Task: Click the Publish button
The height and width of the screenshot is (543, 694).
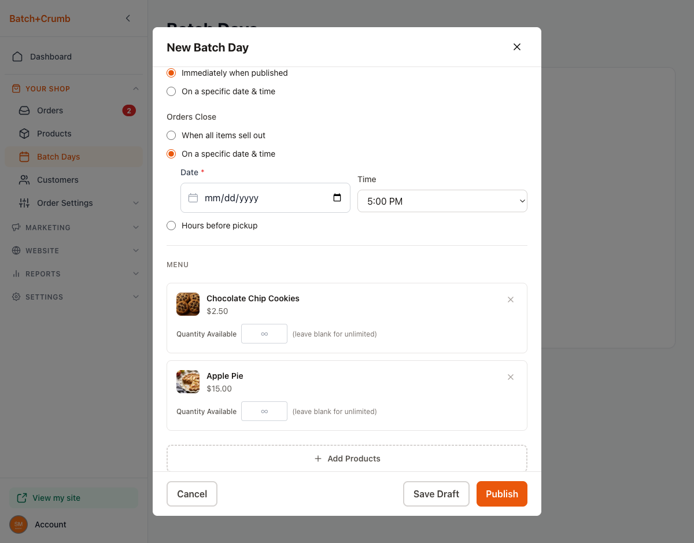Action: click(x=501, y=494)
